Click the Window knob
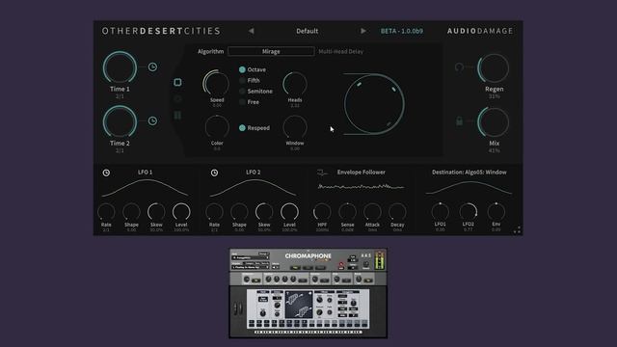The width and height of the screenshot is (617, 347). 295,127
